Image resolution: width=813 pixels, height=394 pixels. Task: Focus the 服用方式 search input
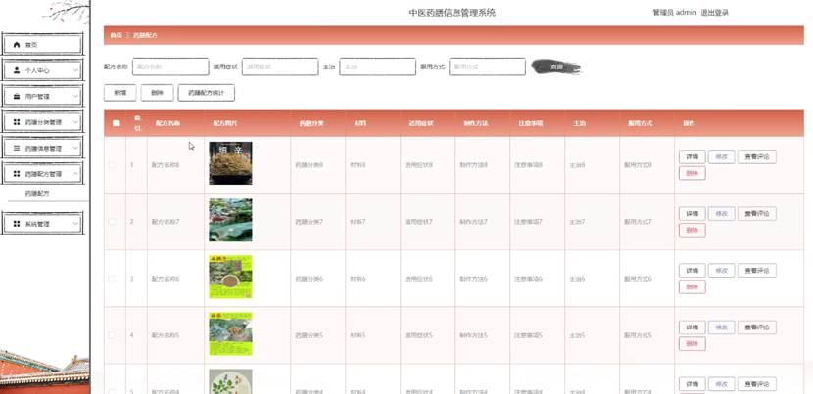click(x=488, y=66)
